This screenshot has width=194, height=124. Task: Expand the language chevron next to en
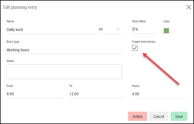click(x=118, y=30)
